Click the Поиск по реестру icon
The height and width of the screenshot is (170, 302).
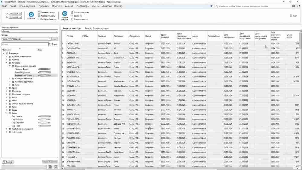[72, 19]
